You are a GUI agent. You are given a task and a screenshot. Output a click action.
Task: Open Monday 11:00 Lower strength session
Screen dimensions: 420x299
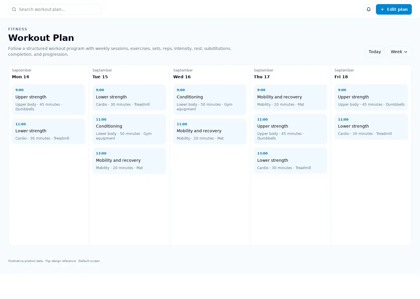[48, 131]
